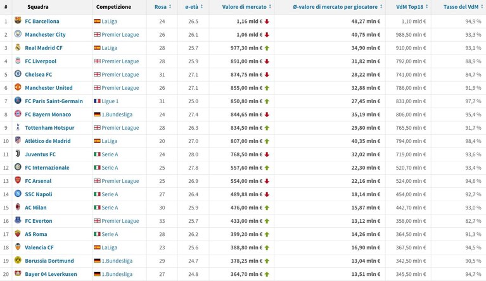Click the Spanish flag next to Valencia's LaLiga

click(98, 247)
